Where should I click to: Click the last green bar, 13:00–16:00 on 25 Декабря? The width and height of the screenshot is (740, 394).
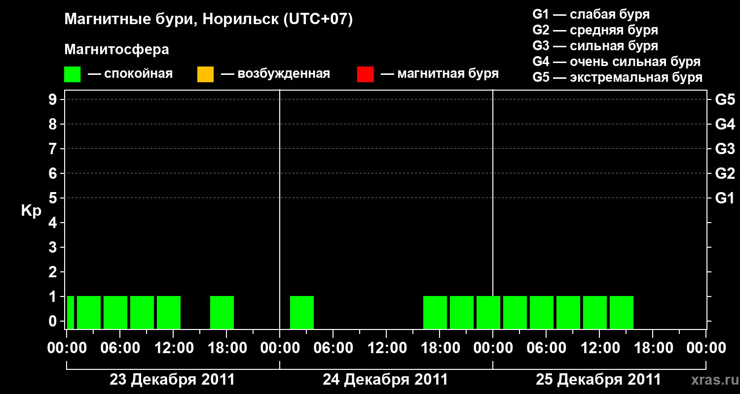(x=622, y=312)
